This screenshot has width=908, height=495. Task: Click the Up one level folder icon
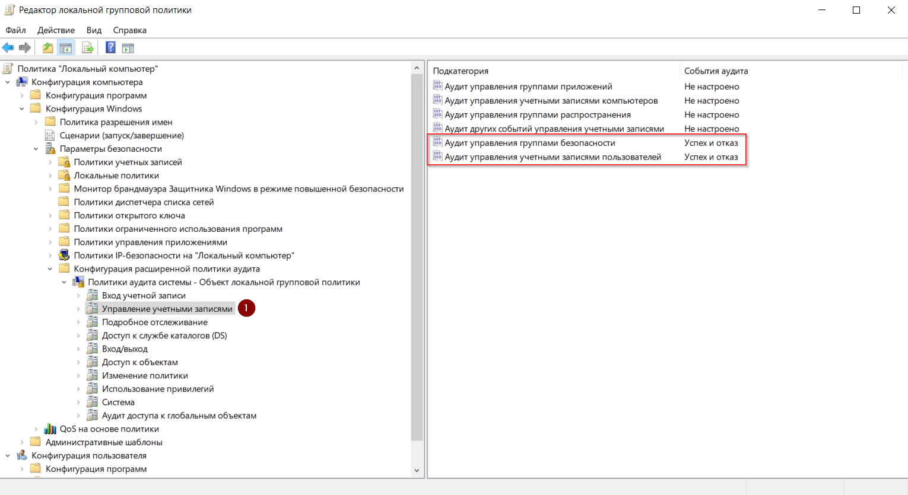[47, 48]
